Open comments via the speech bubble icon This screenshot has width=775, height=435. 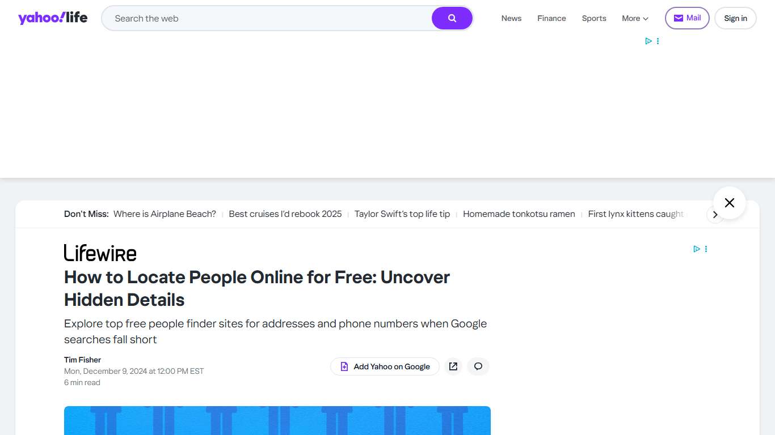click(x=478, y=366)
